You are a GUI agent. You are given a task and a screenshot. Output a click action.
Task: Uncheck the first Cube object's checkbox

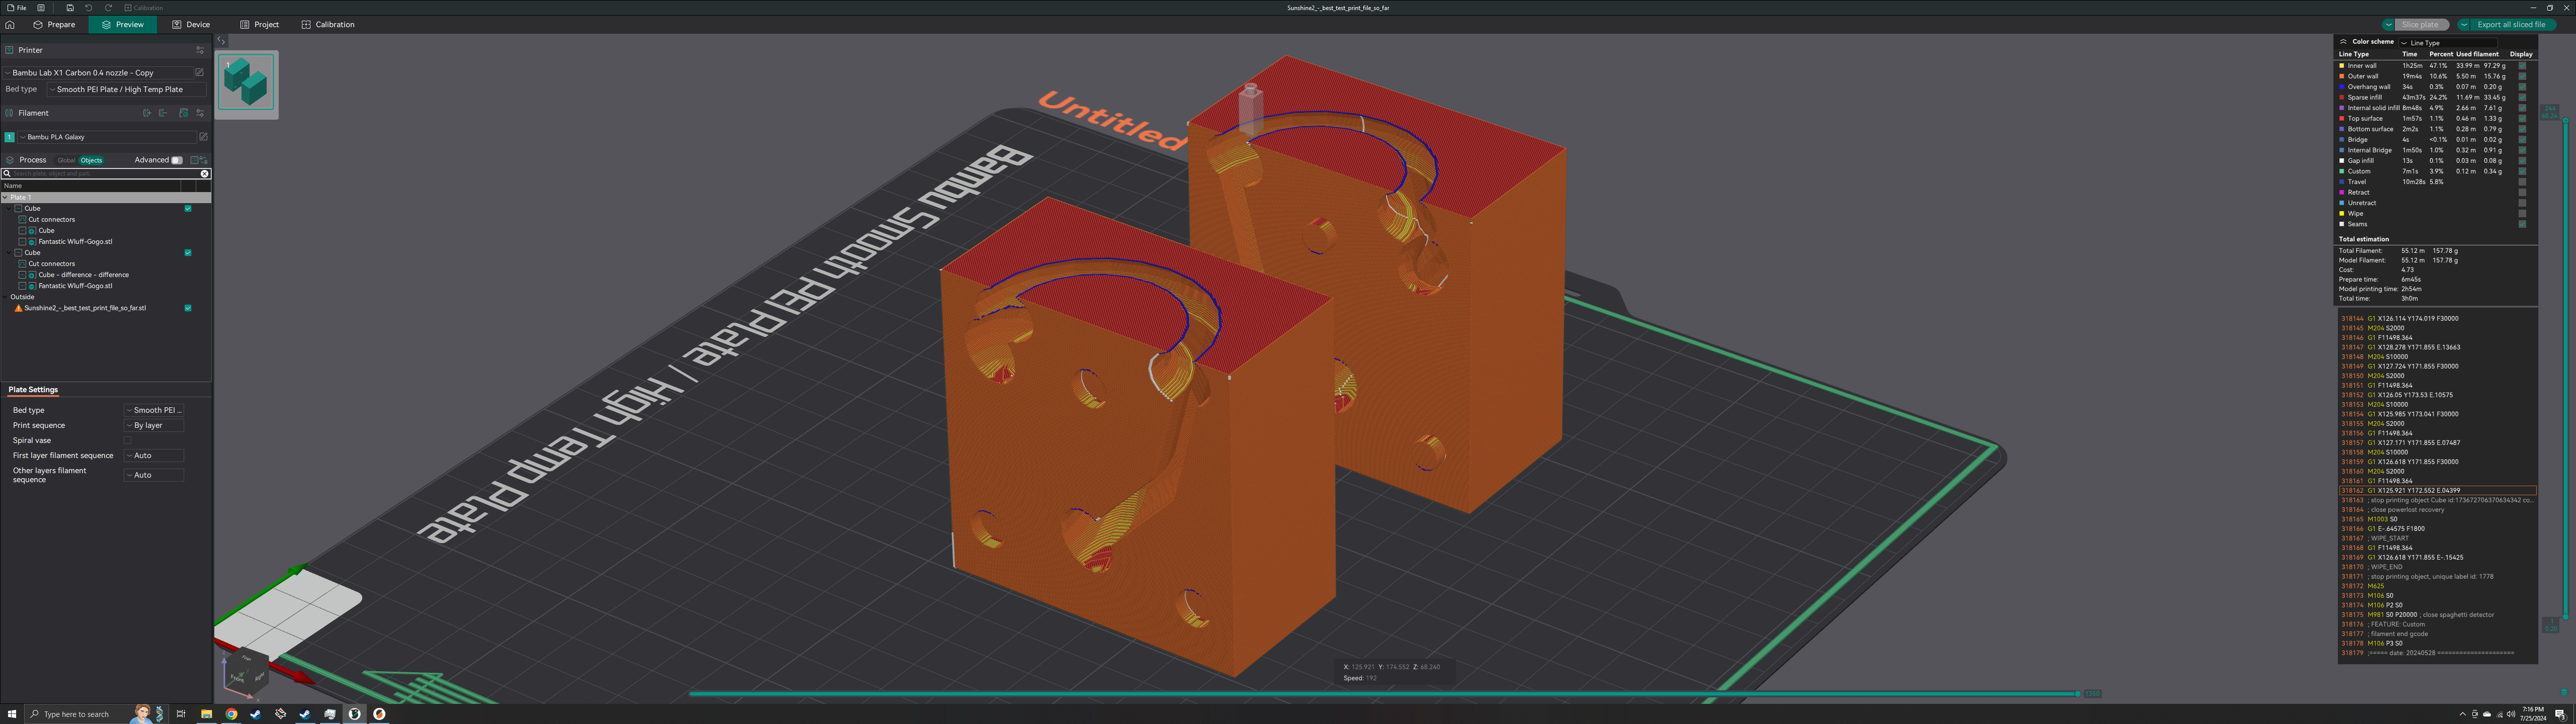tap(188, 209)
